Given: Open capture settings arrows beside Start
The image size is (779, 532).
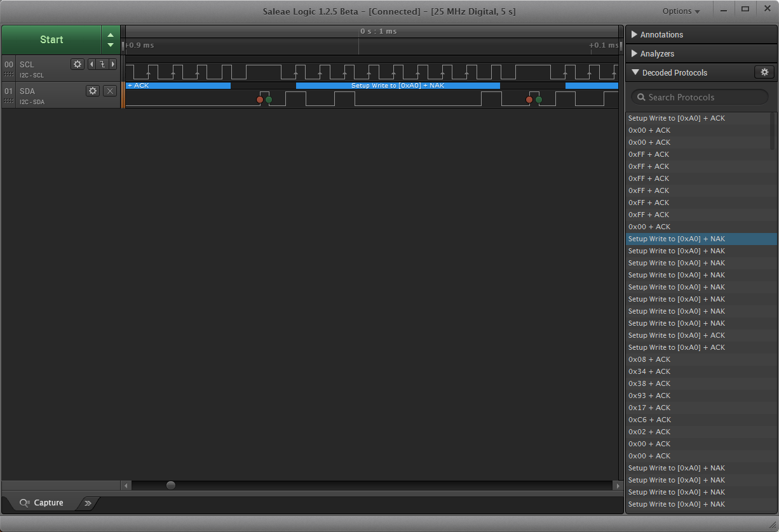Looking at the screenshot, I should (111, 39).
